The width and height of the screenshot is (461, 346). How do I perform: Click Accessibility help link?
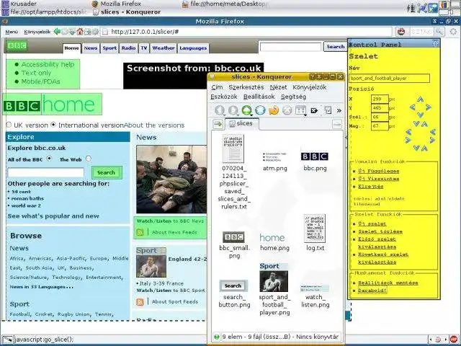[x=48, y=64]
